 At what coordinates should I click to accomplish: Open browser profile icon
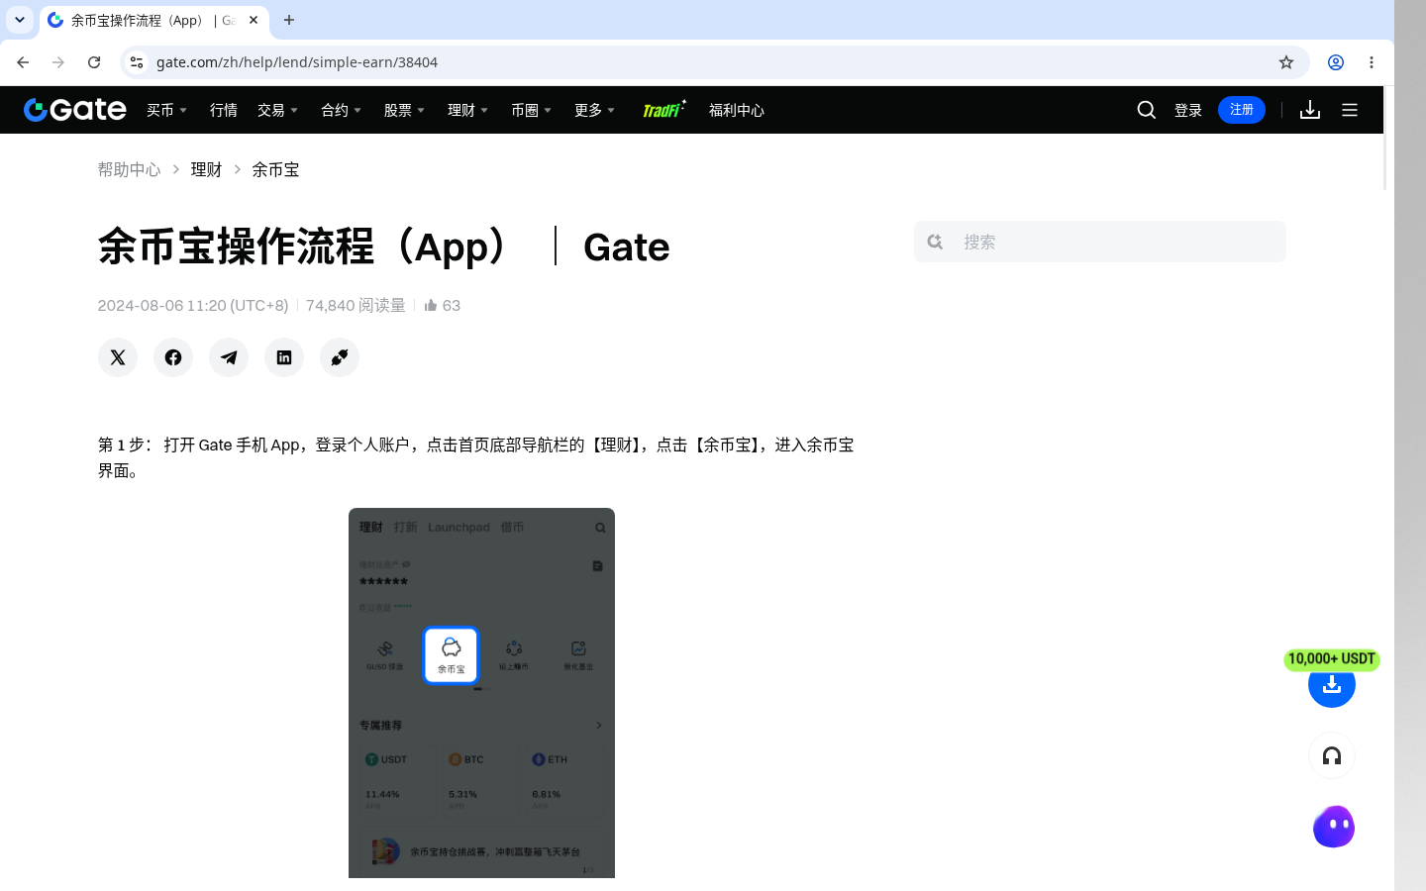pos(1336,62)
